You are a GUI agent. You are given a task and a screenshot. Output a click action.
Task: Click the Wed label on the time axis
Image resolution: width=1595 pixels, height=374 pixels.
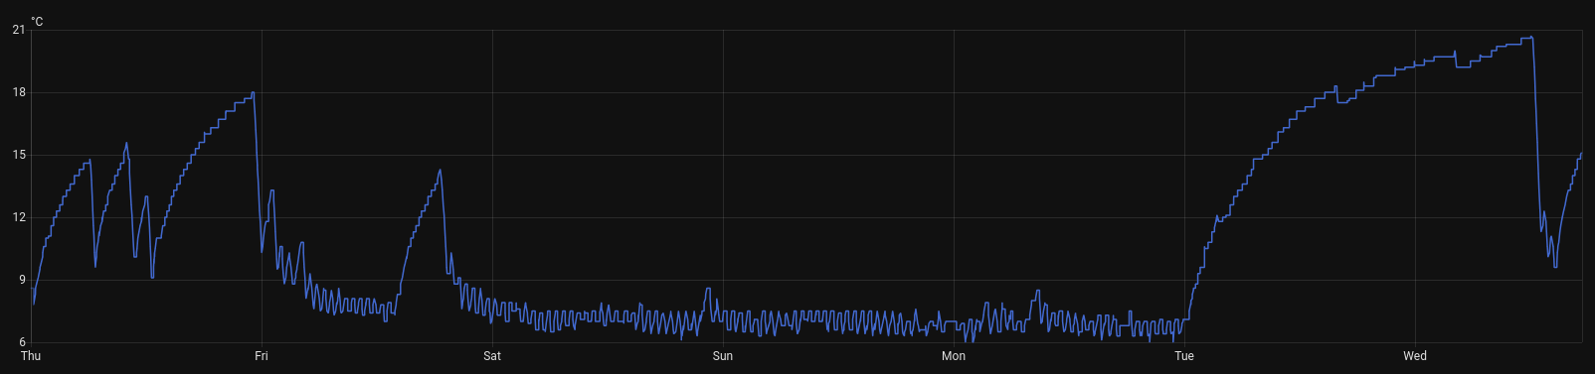pyautogui.click(x=1415, y=356)
